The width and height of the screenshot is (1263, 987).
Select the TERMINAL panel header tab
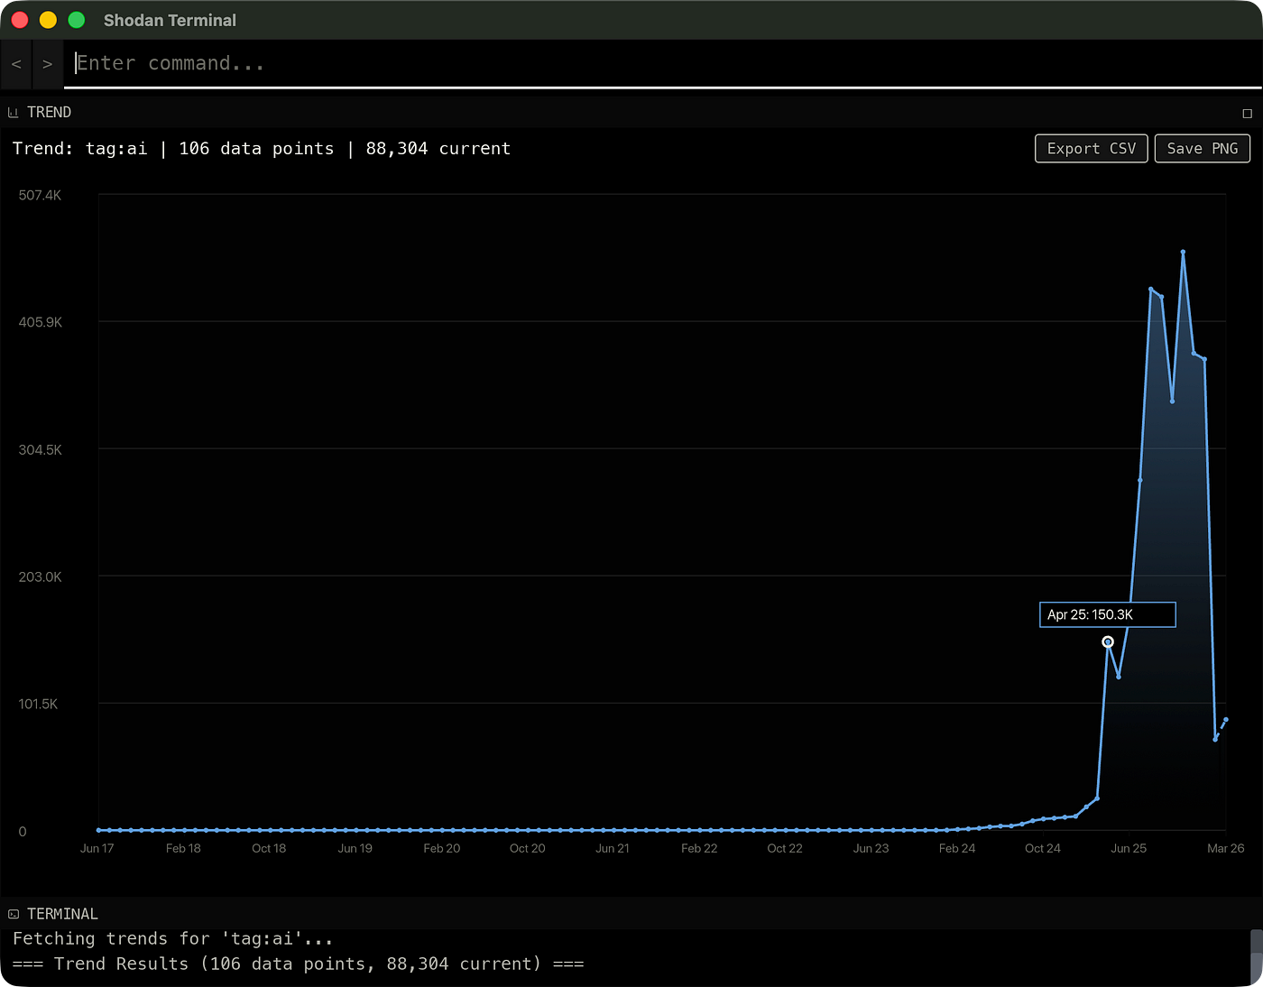62,914
